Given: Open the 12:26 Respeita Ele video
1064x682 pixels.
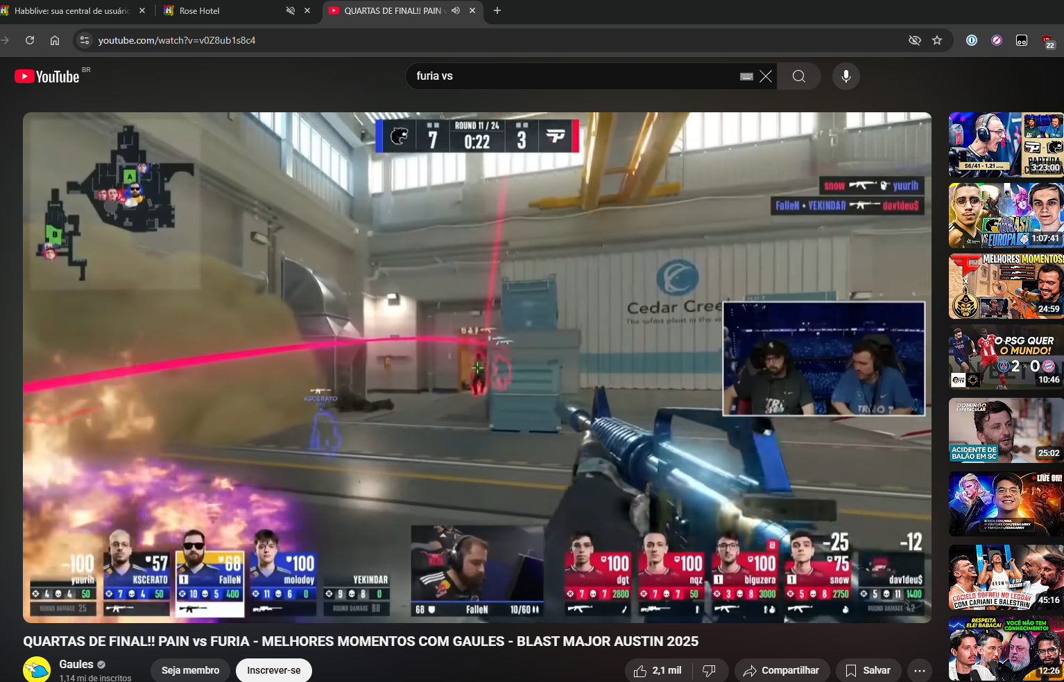Looking at the screenshot, I should pos(1006,649).
